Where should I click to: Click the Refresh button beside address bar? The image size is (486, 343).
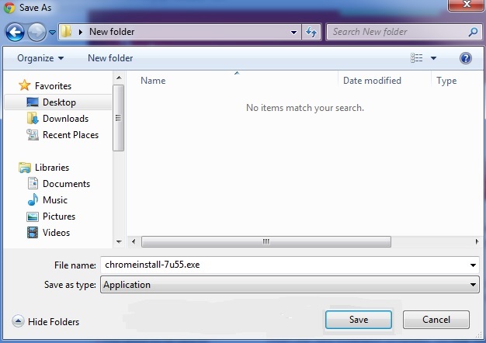click(x=312, y=32)
